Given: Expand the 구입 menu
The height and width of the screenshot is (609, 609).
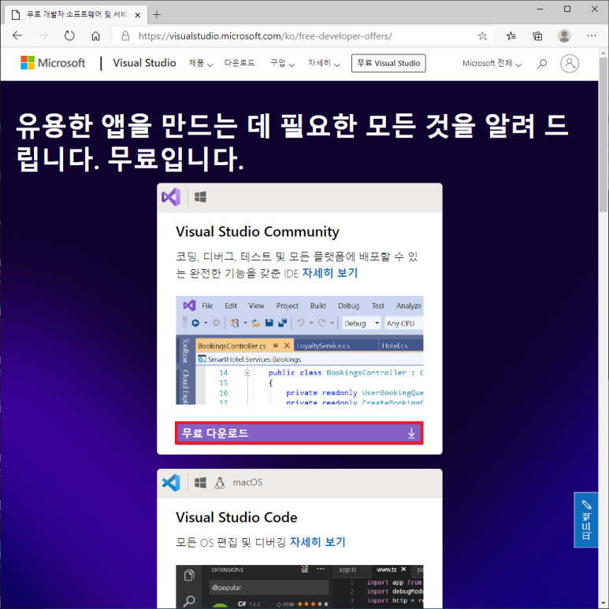Looking at the screenshot, I should (x=282, y=63).
